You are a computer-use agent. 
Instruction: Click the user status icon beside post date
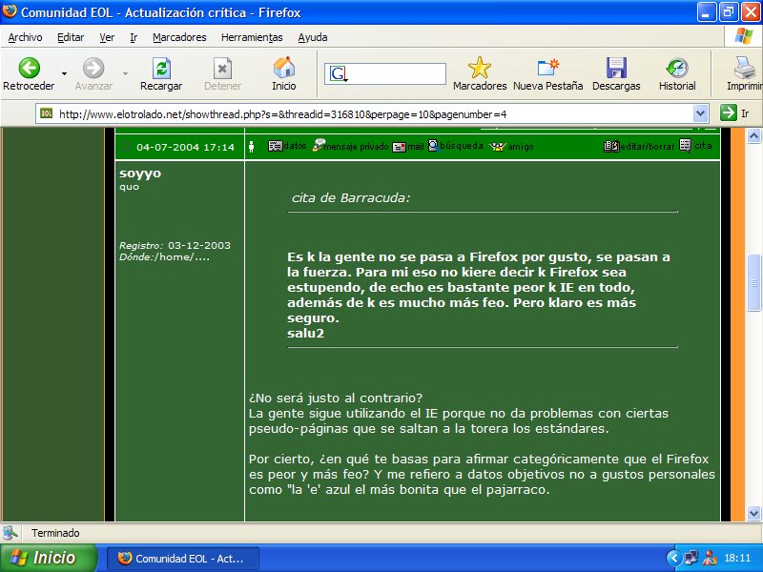pyautogui.click(x=251, y=147)
